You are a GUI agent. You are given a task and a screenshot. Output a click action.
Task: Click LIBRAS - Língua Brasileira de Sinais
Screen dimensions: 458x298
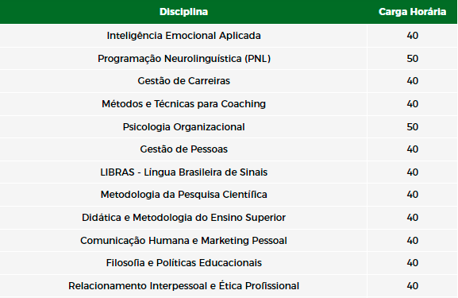point(183,172)
